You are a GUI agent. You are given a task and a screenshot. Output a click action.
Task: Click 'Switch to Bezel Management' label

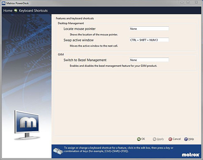click(x=85, y=60)
